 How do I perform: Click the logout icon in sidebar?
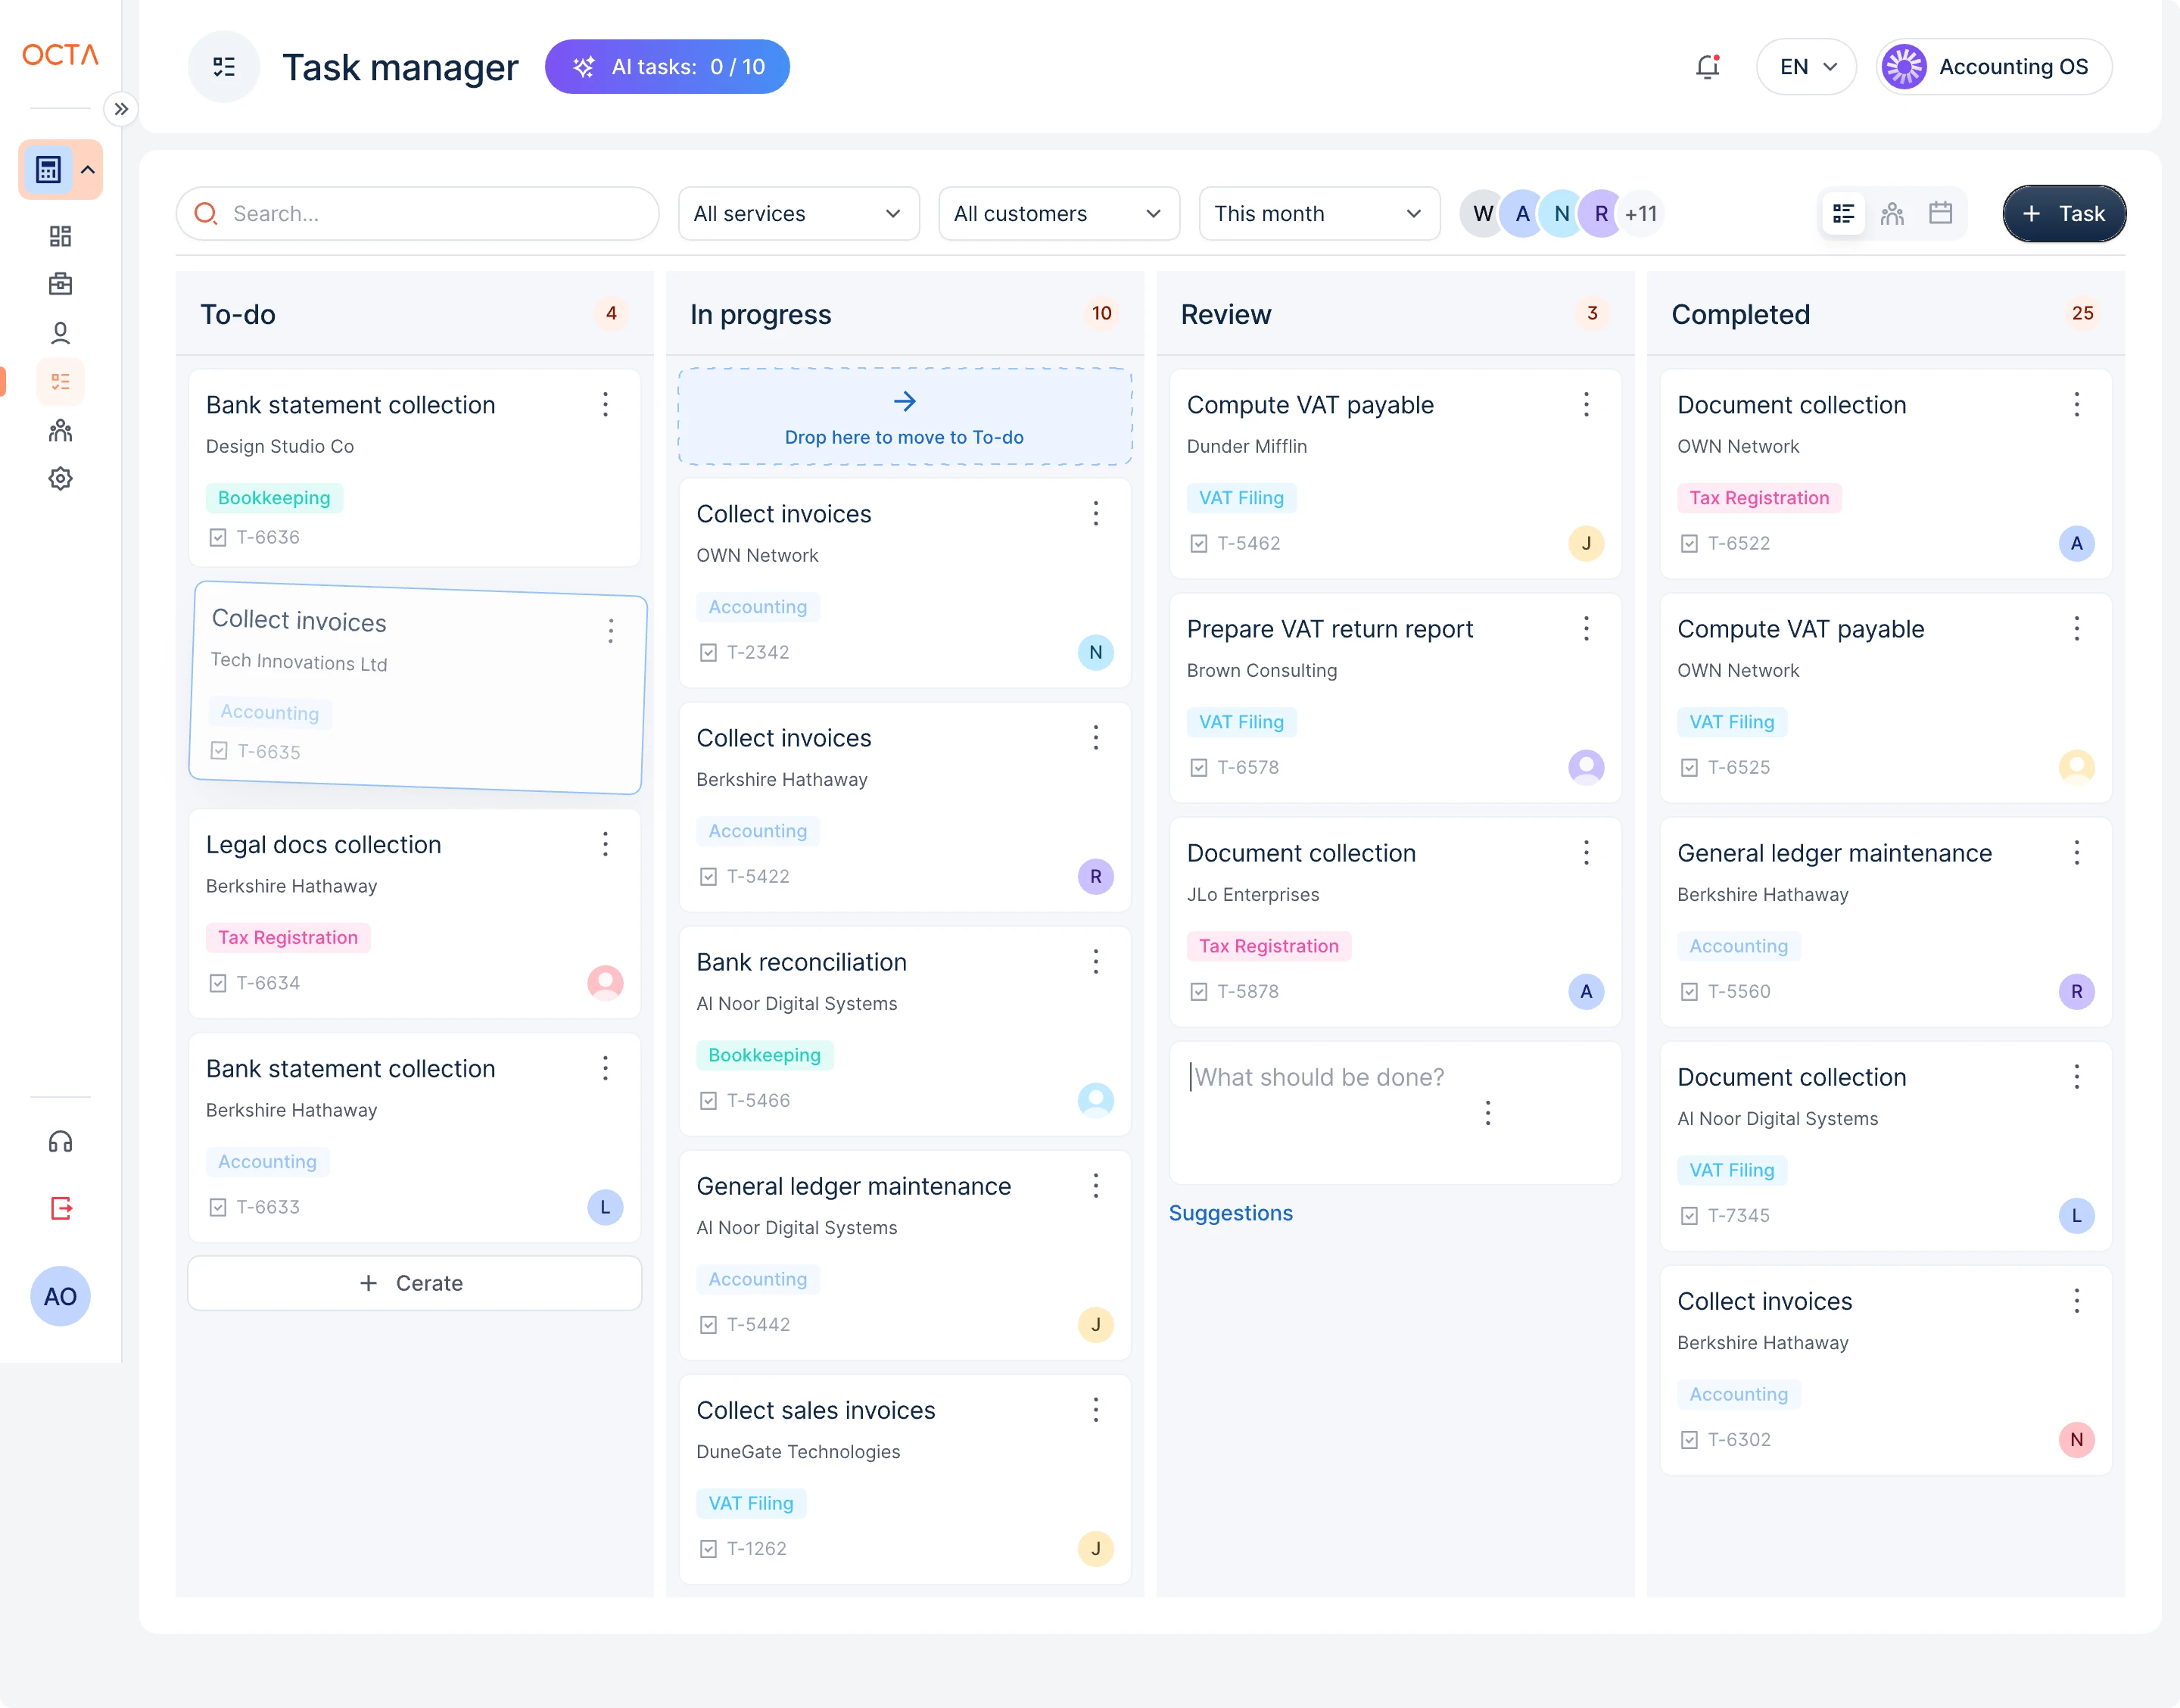click(x=60, y=1208)
